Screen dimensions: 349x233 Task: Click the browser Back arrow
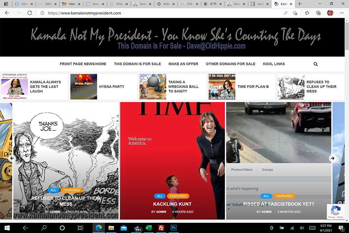coord(7,13)
